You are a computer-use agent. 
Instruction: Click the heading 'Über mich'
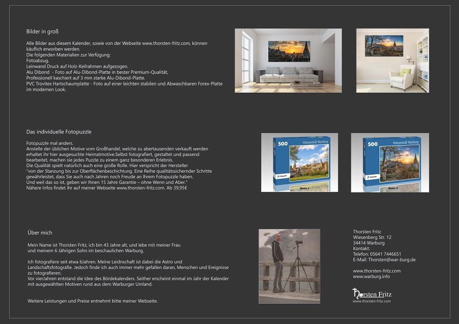[40, 233]
